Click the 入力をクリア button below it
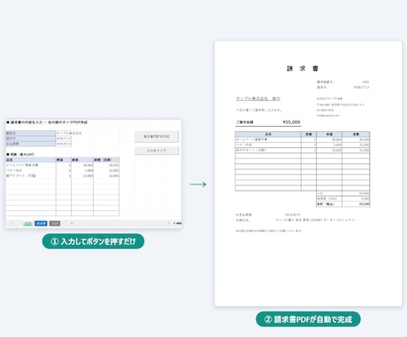Screen dimensions: 407x337 click(157, 151)
